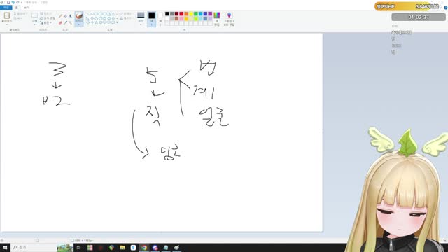Image resolution: width=448 pixels, height=252 pixels.
Task: Select the Text tool
Action: [x=70, y=16]
